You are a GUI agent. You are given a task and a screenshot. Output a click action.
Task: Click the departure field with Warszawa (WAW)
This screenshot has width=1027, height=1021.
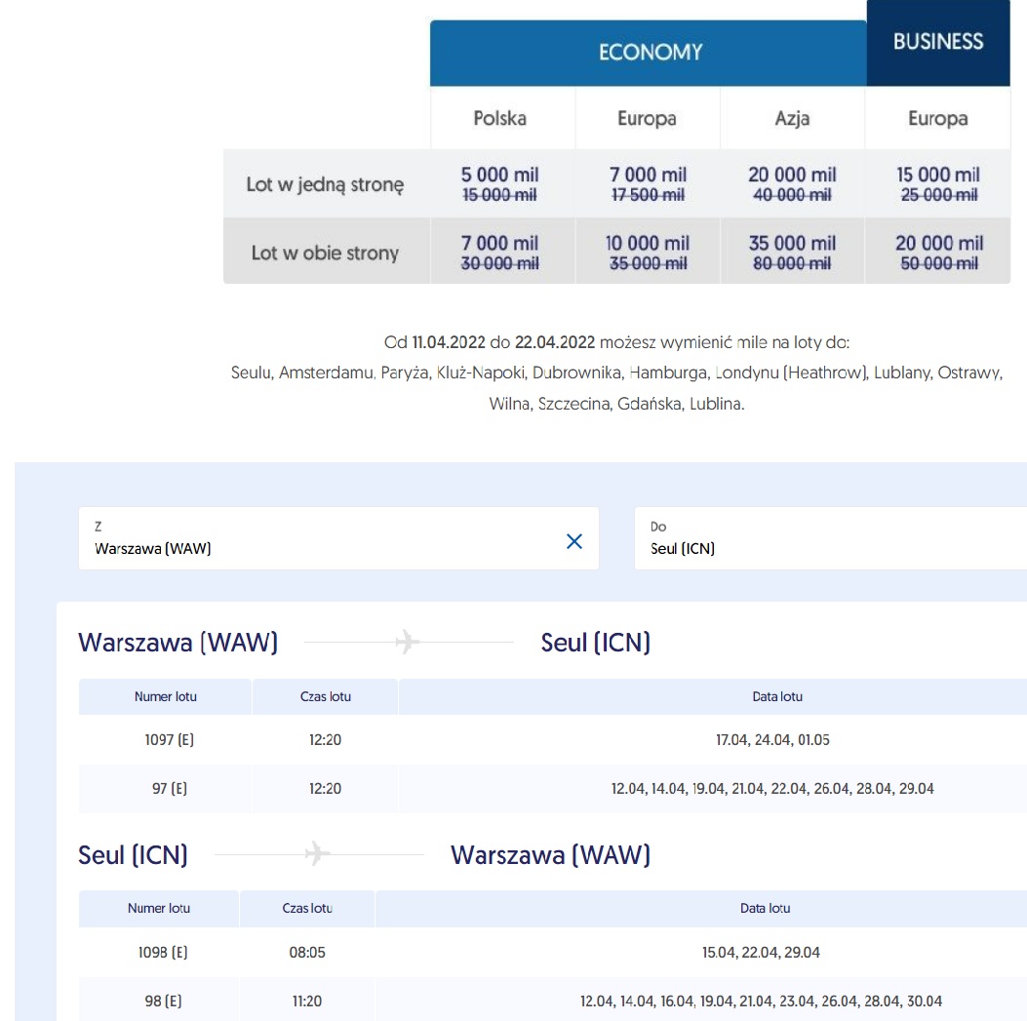pos(338,538)
